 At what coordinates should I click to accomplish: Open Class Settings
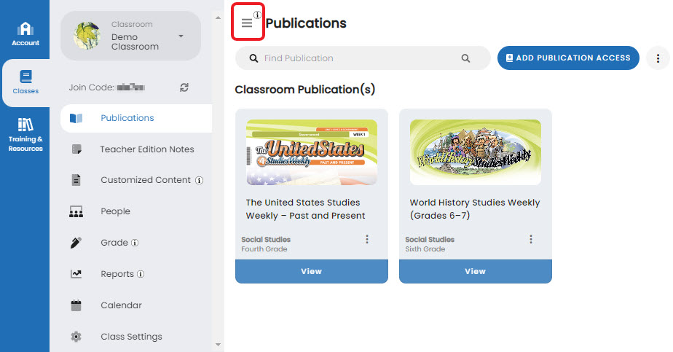click(131, 337)
